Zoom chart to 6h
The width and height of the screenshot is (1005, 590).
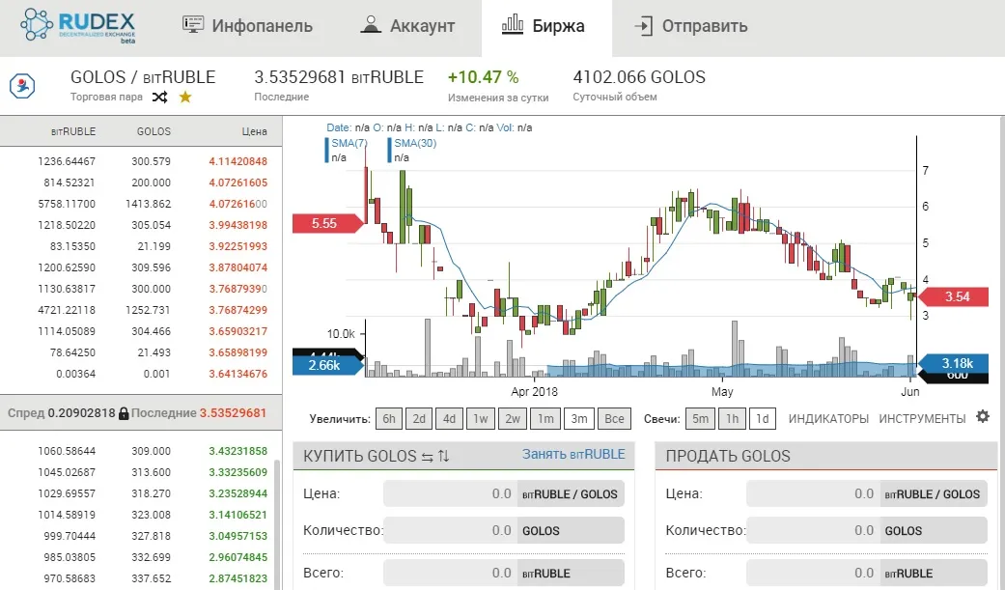[x=389, y=419]
